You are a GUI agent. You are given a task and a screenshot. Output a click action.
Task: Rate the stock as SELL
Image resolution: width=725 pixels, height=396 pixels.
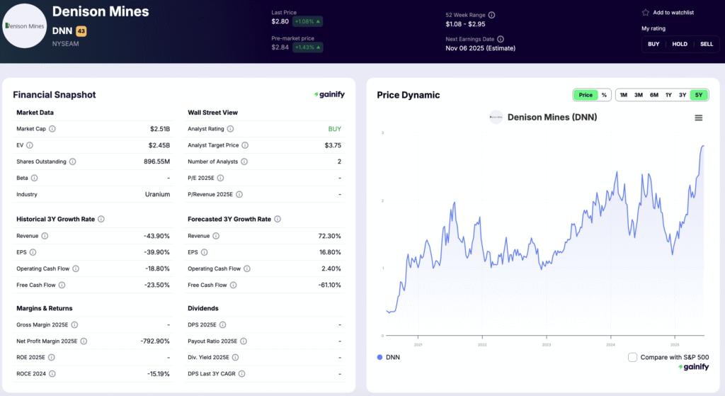(707, 44)
